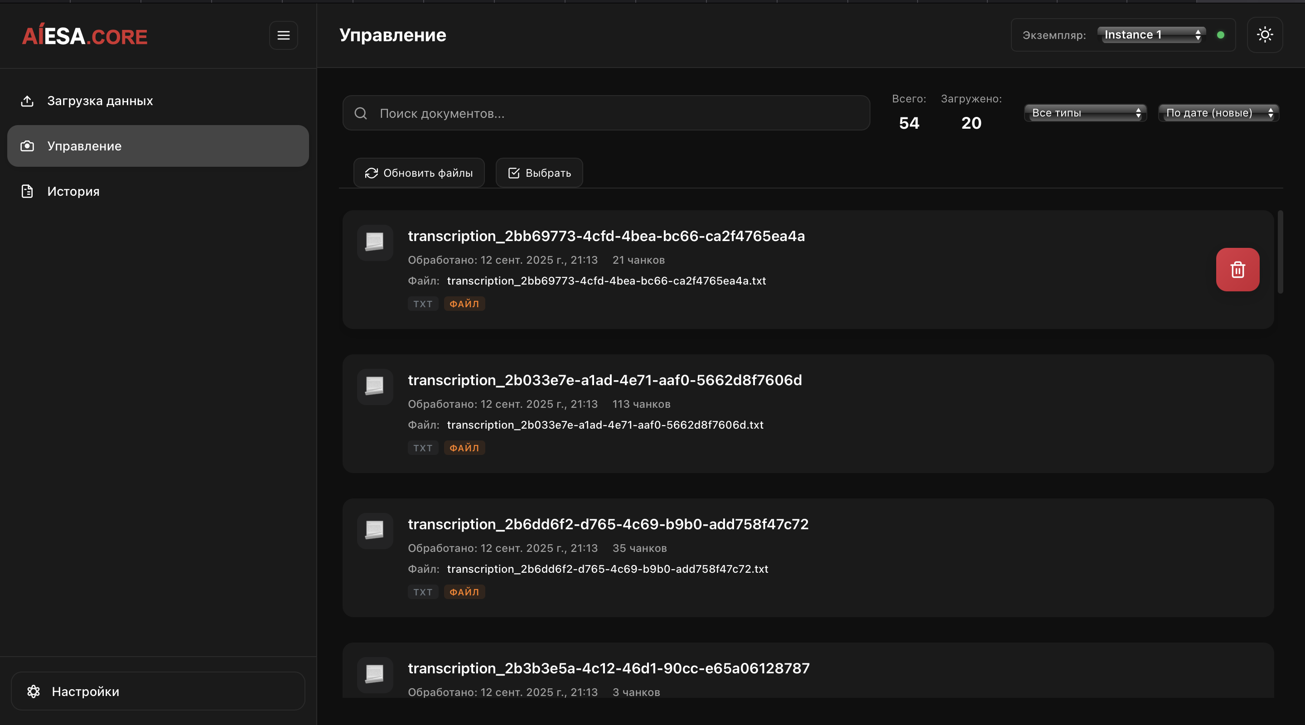Toggle the sun theme icon
This screenshot has height=725, width=1305.
pos(1265,35)
